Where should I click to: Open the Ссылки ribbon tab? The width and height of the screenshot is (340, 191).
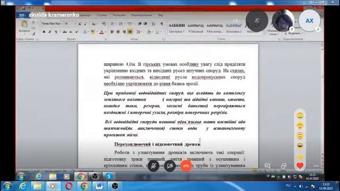pos(101,15)
